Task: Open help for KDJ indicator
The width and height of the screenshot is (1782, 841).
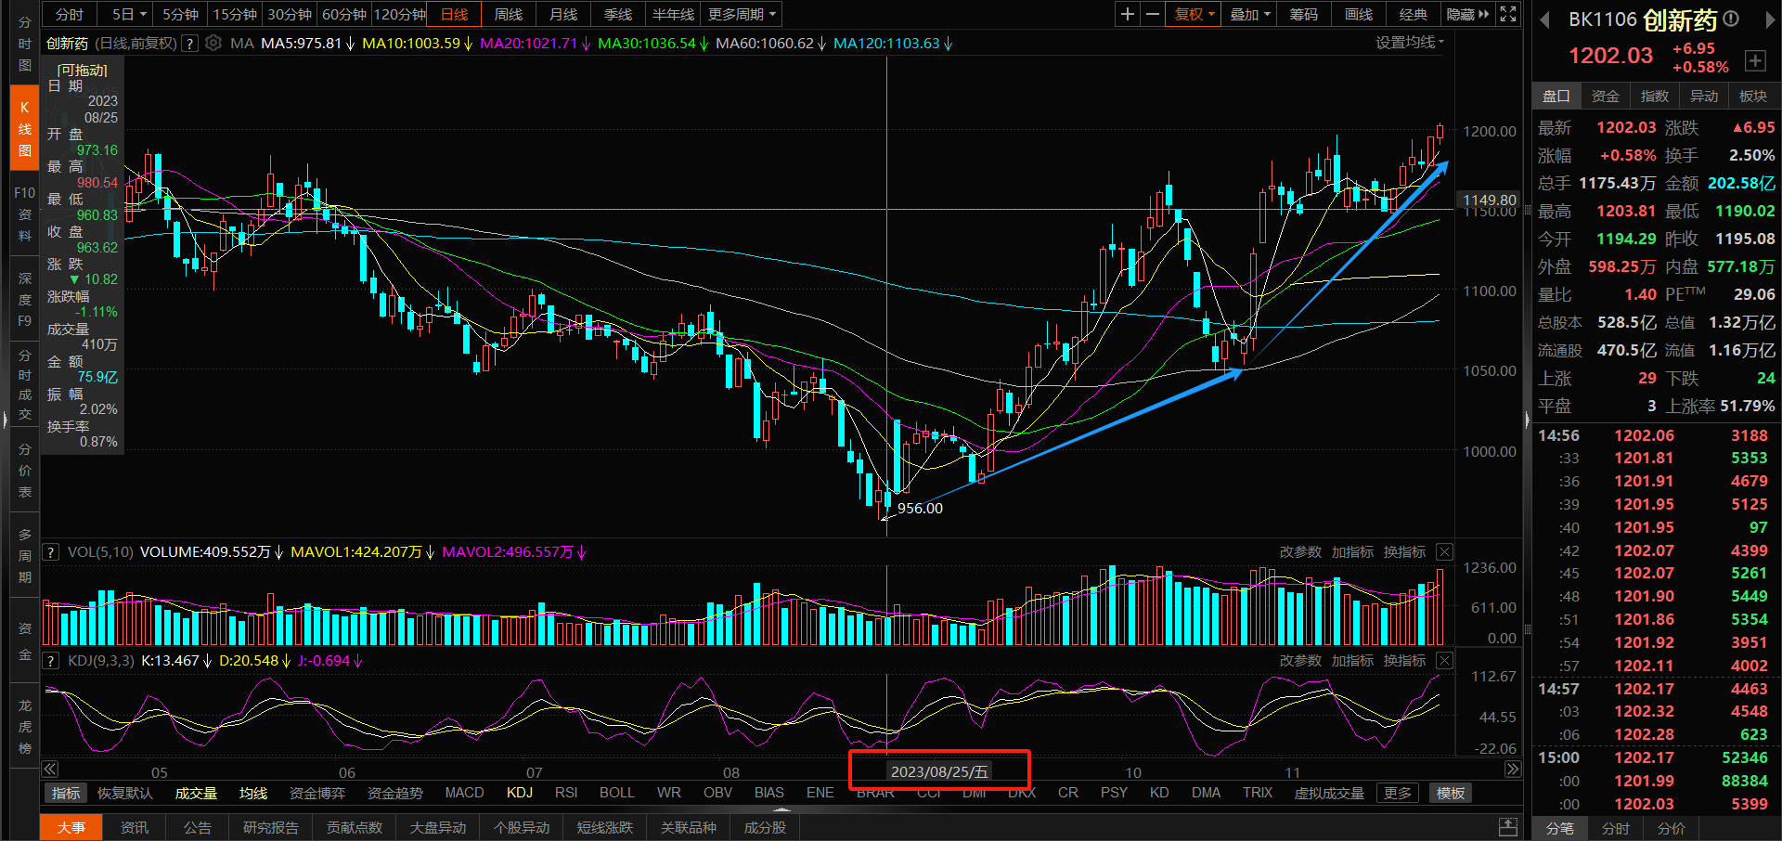Action: 51,661
